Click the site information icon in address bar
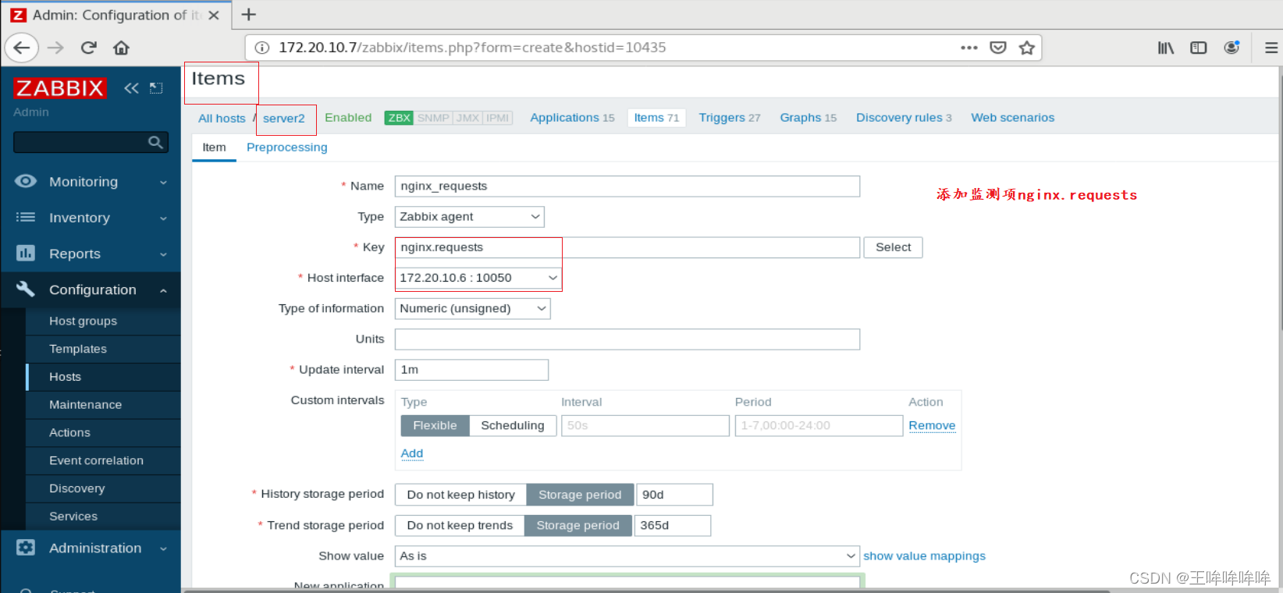The height and width of the screenshot is (593, 1283). (262, 48)
